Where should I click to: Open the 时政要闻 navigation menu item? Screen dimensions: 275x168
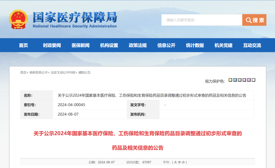point(52,45)
